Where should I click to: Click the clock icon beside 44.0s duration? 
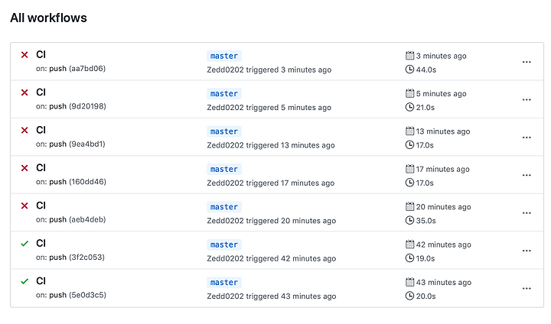[409, 70]
